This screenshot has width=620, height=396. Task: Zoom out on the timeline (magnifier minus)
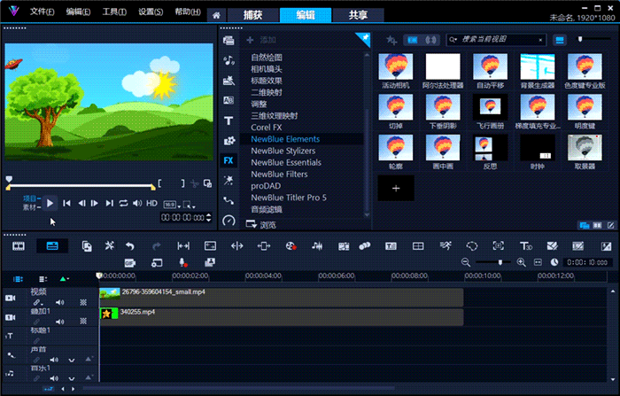(465, 262)
